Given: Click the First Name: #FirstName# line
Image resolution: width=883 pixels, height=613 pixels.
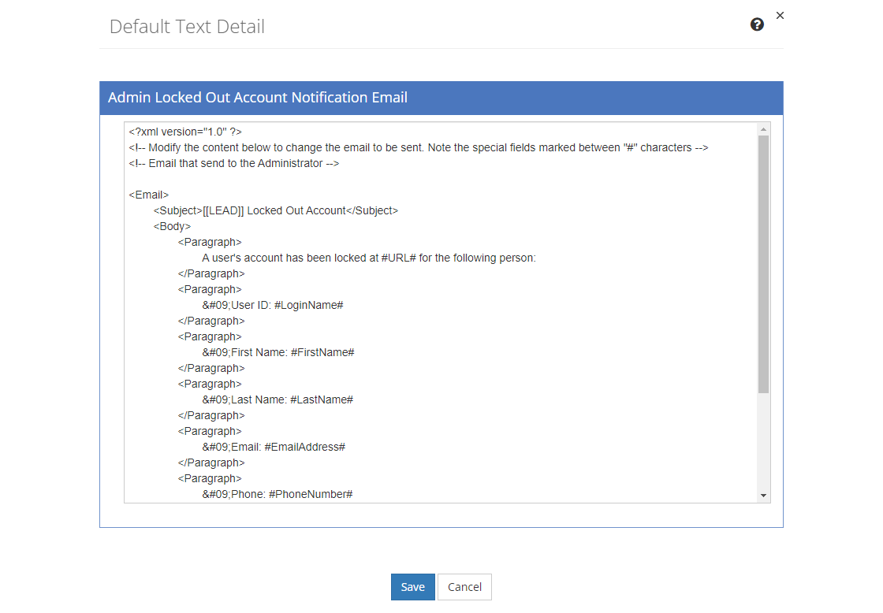Looking at the screenshot, I should (278, 352).
